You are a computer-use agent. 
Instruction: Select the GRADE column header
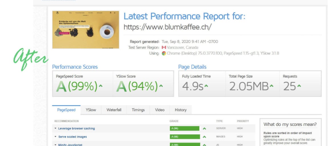click(x=174, y=121)
